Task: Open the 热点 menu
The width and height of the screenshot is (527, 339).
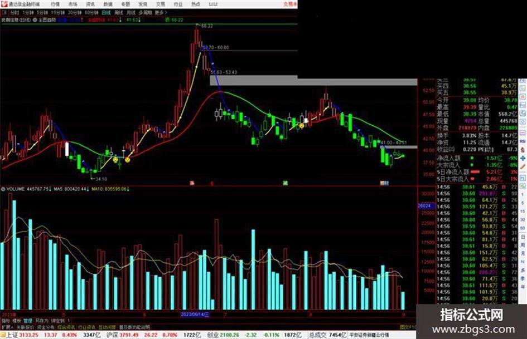Action: point(196,4)
